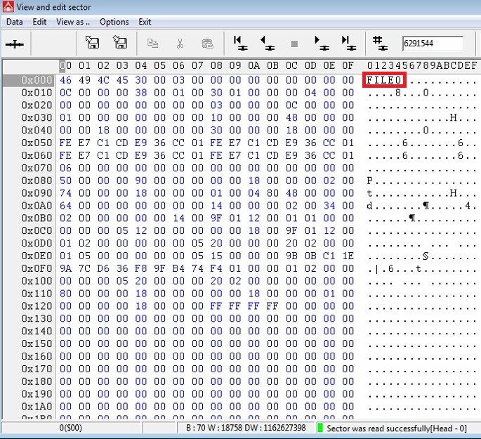Click the Exit menu item
Viewport: 481px width, 439px height.
(x=145, y=22)
